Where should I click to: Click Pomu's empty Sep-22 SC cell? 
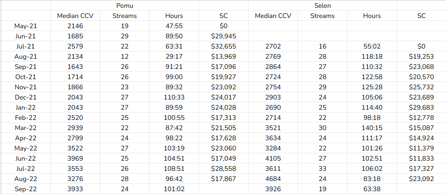click(223, 189)
